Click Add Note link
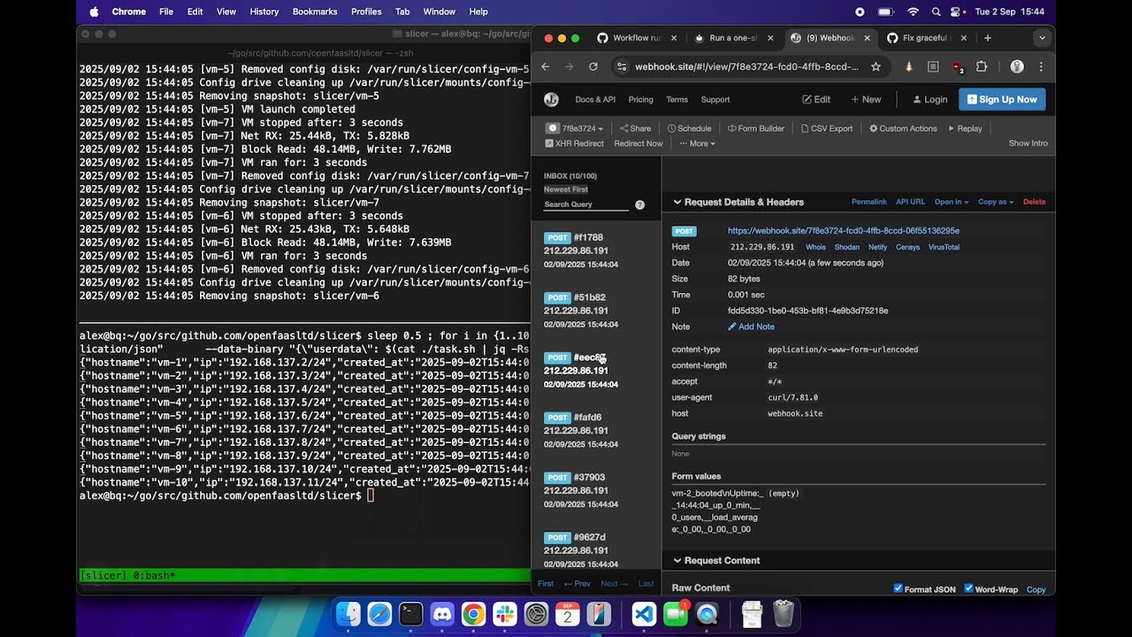This screenshot has width=1132, height=637. point(751,326)
